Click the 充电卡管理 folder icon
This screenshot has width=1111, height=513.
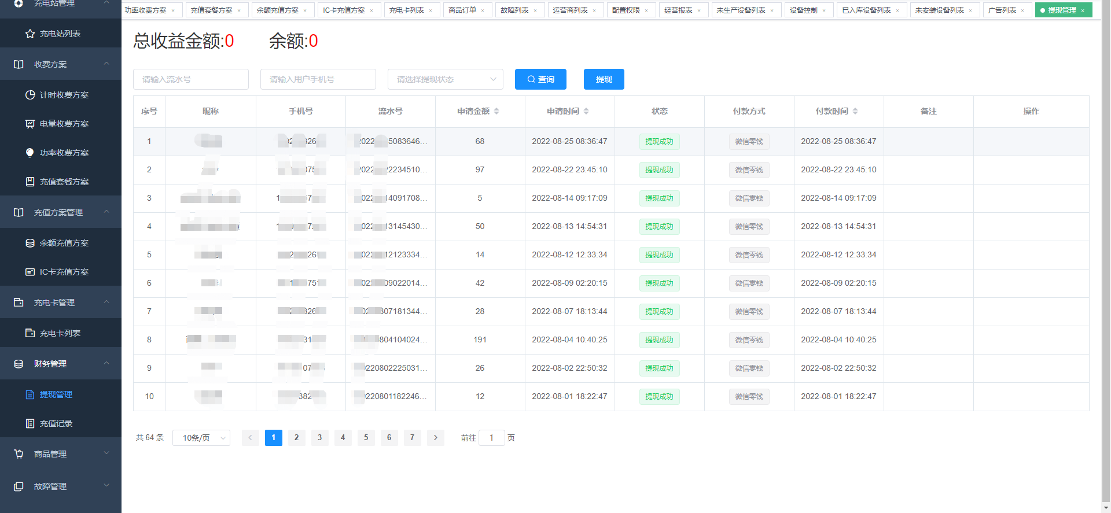[x=19, y=302]
